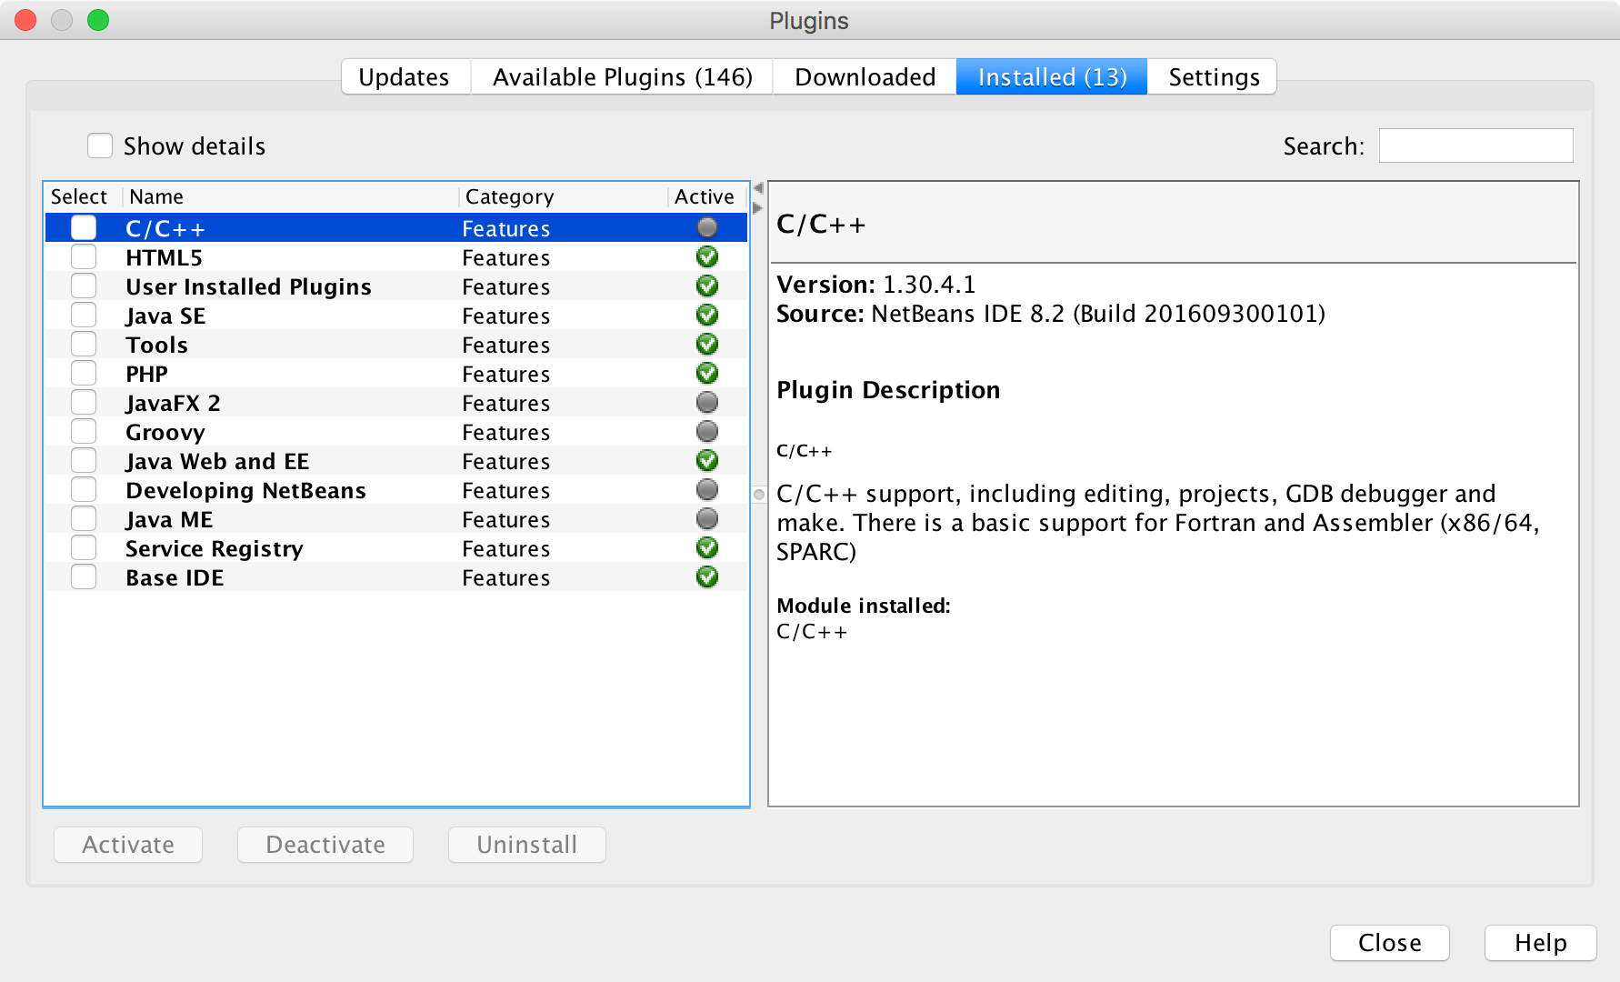Screen dimensions: 1620x982
Task: Select the checkbox next to Java Web and EE
Action: tap(83, 459)
